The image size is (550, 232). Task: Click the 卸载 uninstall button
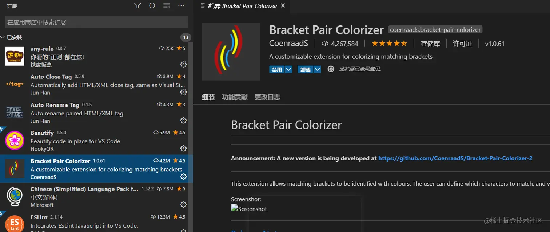(306, 69)
